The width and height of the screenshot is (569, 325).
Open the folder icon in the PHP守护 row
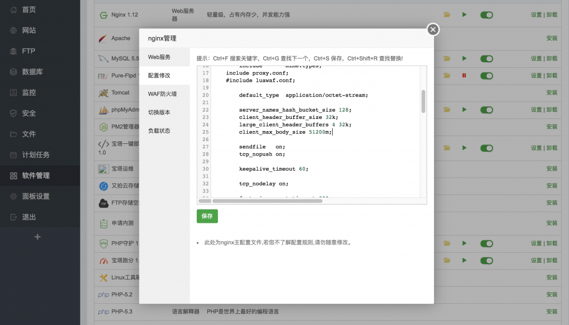coord(447,243)
